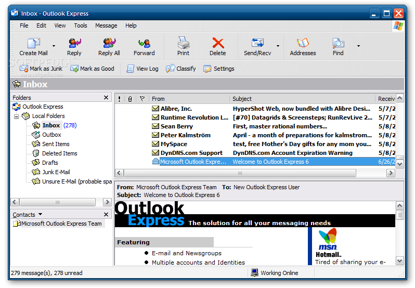Open the DynDNS.com Support message
The height and width of the screenshot is (288, 415).
pyautogui.click(x=255, y=153)
